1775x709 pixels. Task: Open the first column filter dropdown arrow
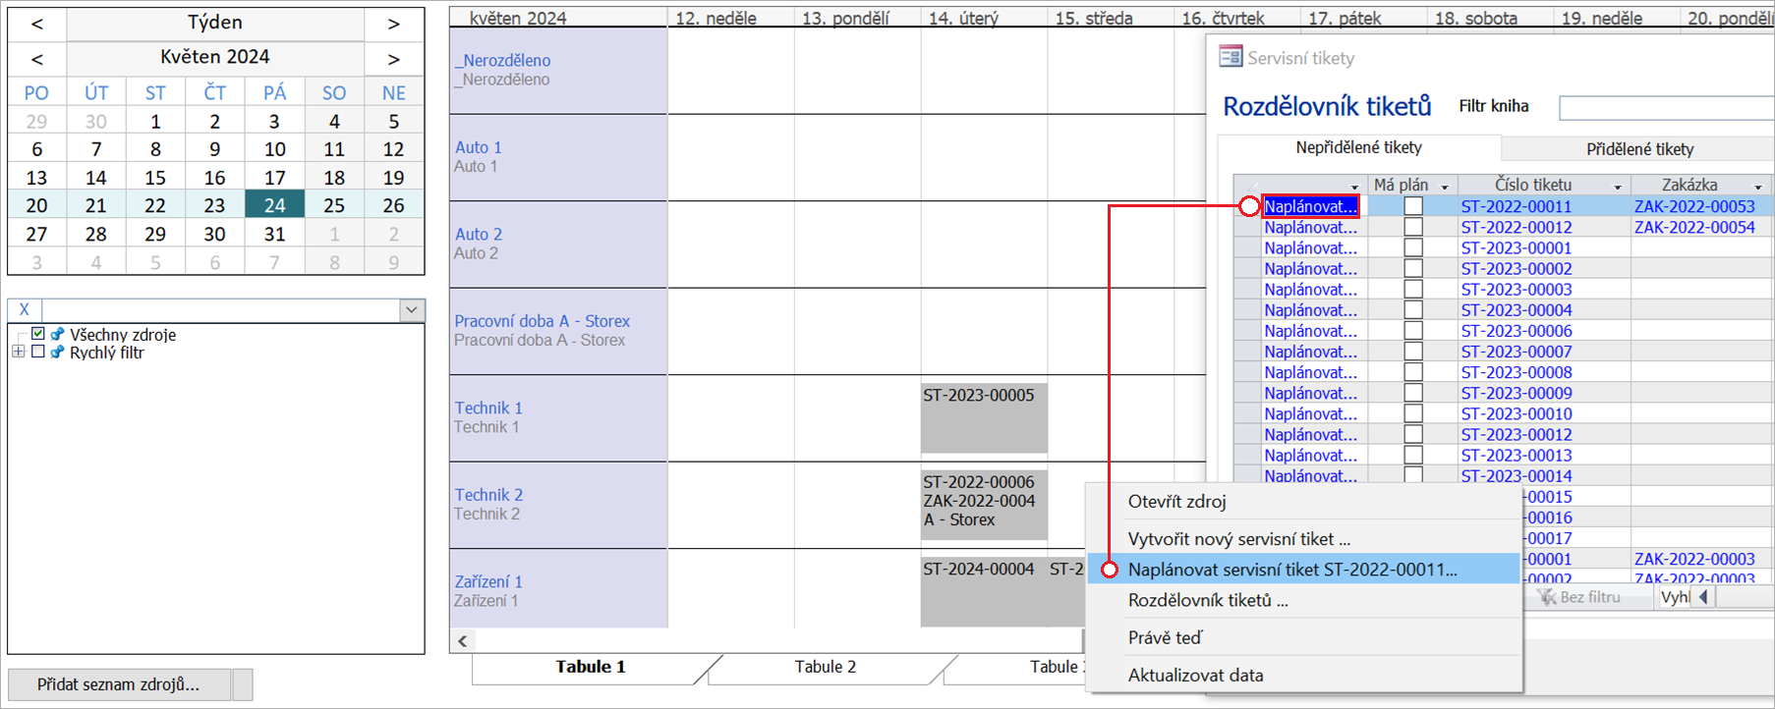tap(1354, 187)
